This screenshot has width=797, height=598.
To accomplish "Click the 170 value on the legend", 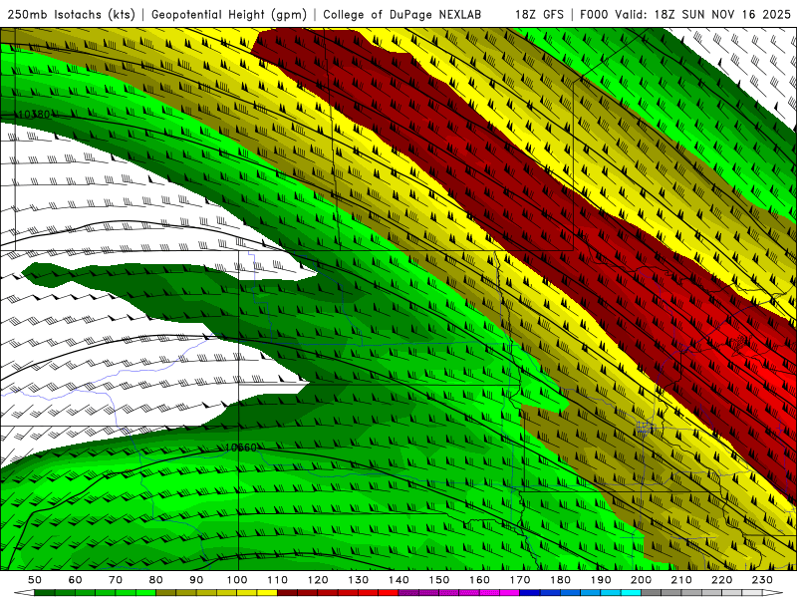I will pos(520,580).
